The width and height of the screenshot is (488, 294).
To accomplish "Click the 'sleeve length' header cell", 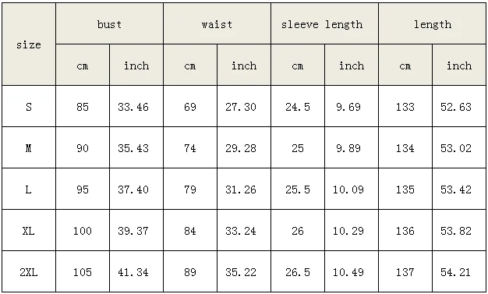I will 324,24.
